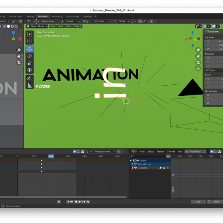The height and width of the screenshot is (223, 223).
Task: Switch to the Rendering workspace tab
Action: [x=57, y=17]
